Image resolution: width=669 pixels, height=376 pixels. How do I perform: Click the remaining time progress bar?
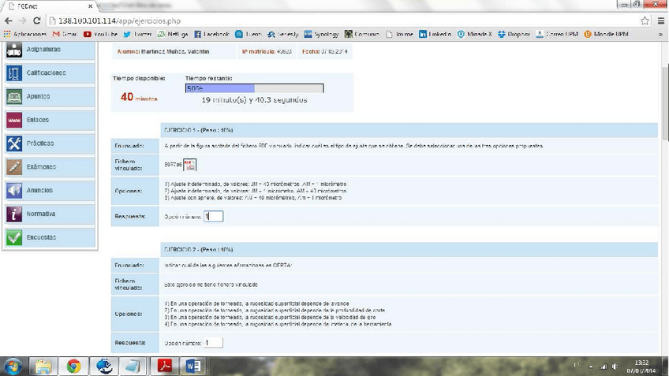pyautogui.click(x=254, y=88)
